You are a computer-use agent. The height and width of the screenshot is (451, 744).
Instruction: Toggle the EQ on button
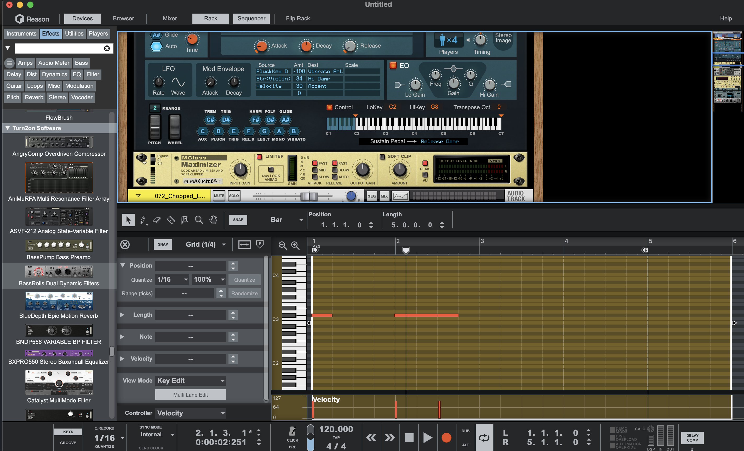coord(393,66)
